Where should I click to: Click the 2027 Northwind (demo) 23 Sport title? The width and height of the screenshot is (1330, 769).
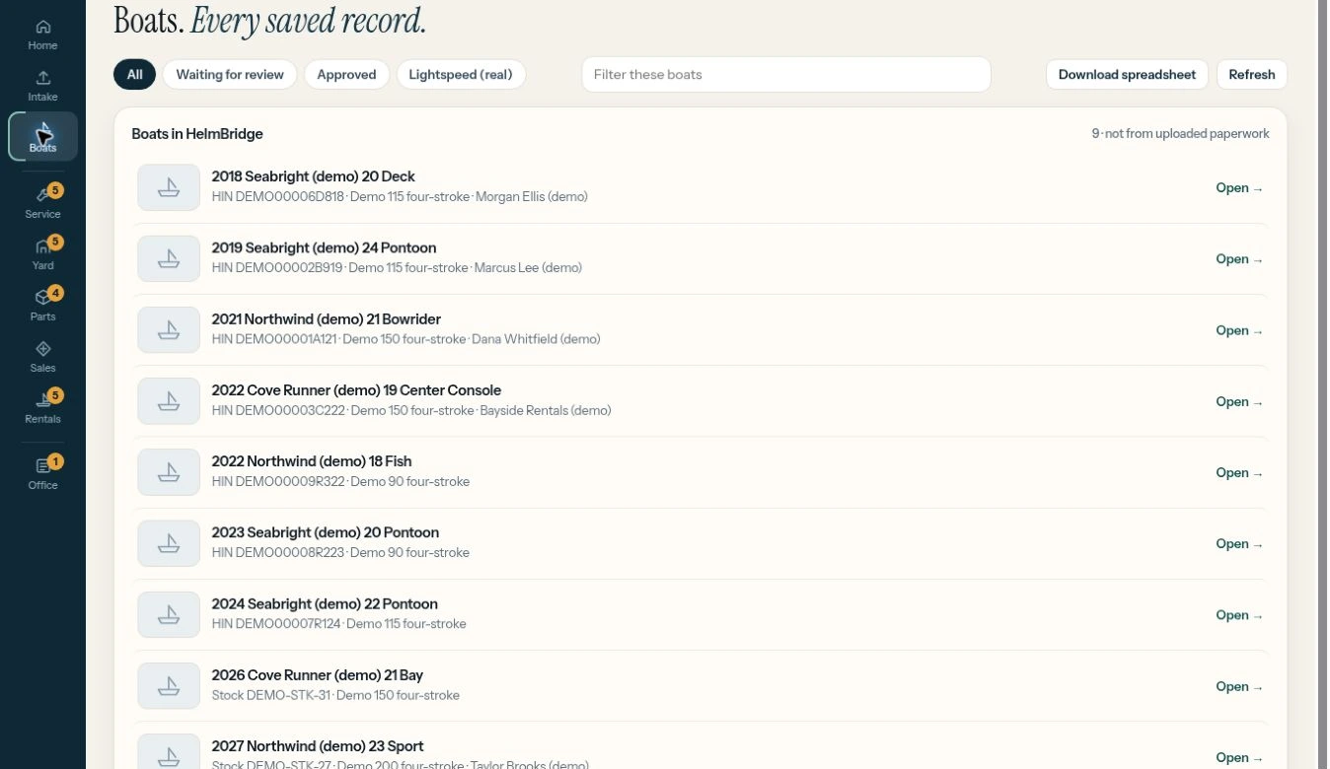[318, 746]
